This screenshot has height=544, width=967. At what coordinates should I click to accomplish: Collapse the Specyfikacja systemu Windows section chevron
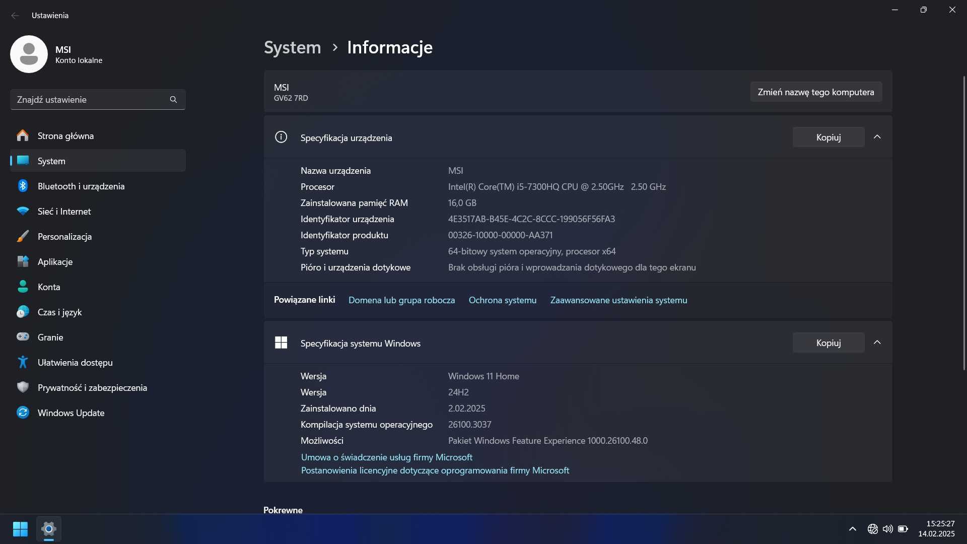pyautogui.click(x=877, y=343)
